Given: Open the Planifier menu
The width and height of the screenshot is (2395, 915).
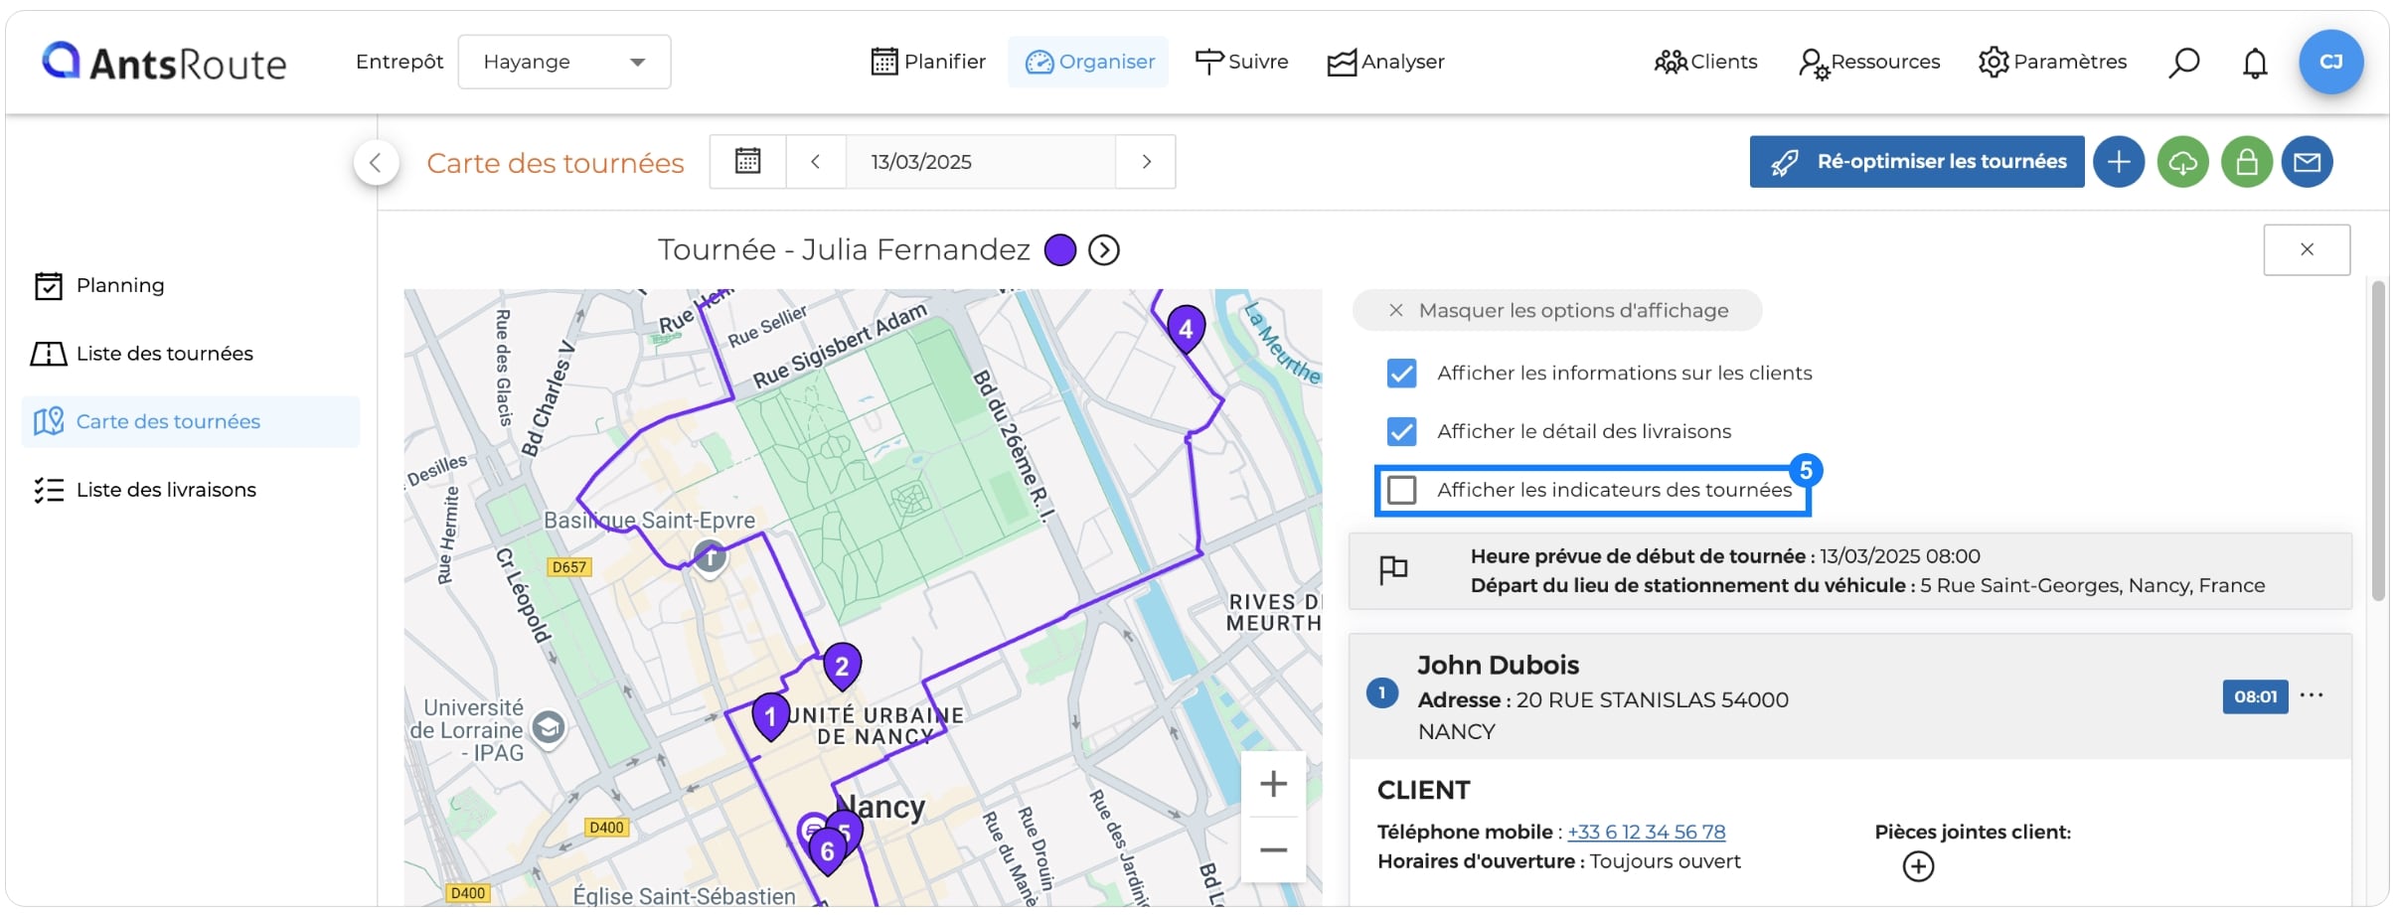Looking at the screenshot, I should (x=928, y=62).
